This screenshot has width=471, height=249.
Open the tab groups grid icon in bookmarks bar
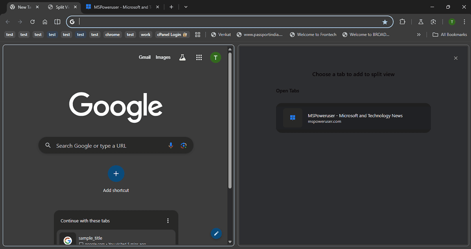[x=198, y=35]
